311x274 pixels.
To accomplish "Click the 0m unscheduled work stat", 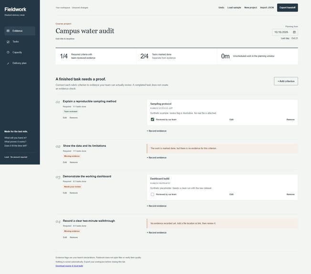I will click(258, 56).
